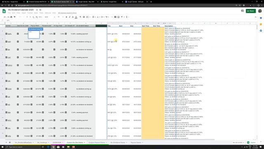Toggle strikethrough formatting
264x149 pixels.
point(73,17)
